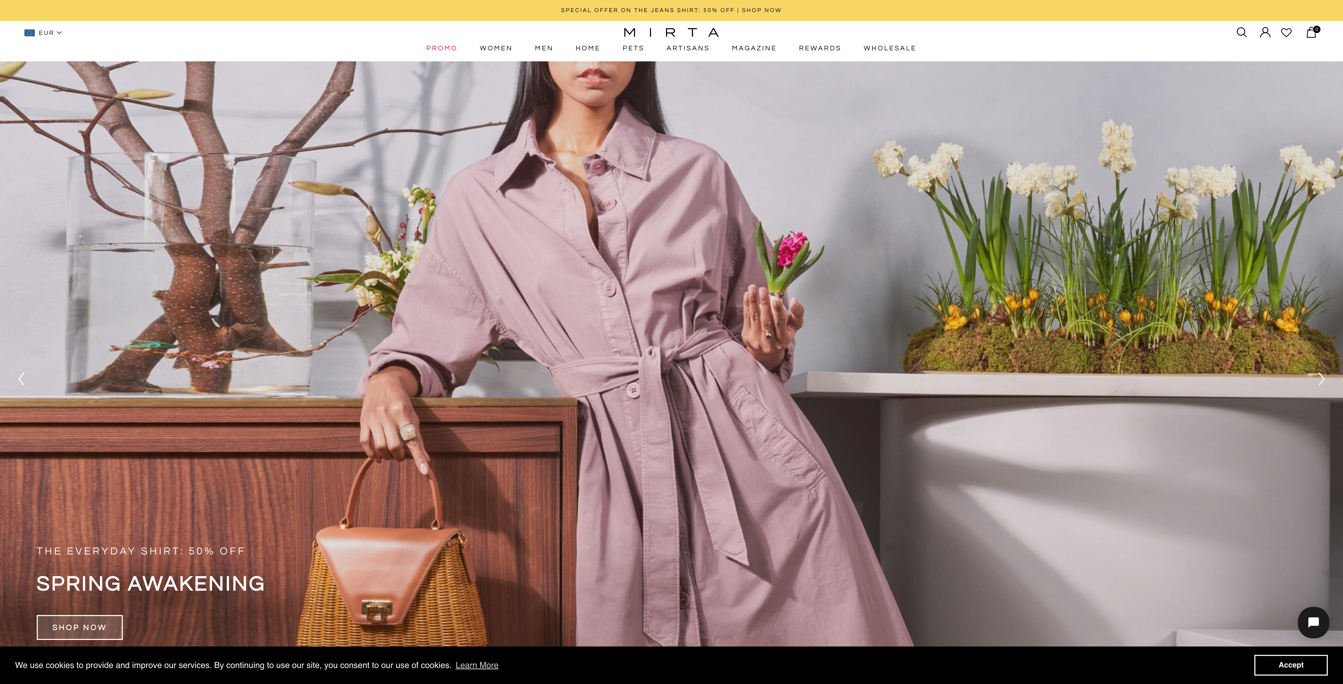View wishlist via heart icon
Viewport: 1343px width, 684px height.
pos(1286,32)
